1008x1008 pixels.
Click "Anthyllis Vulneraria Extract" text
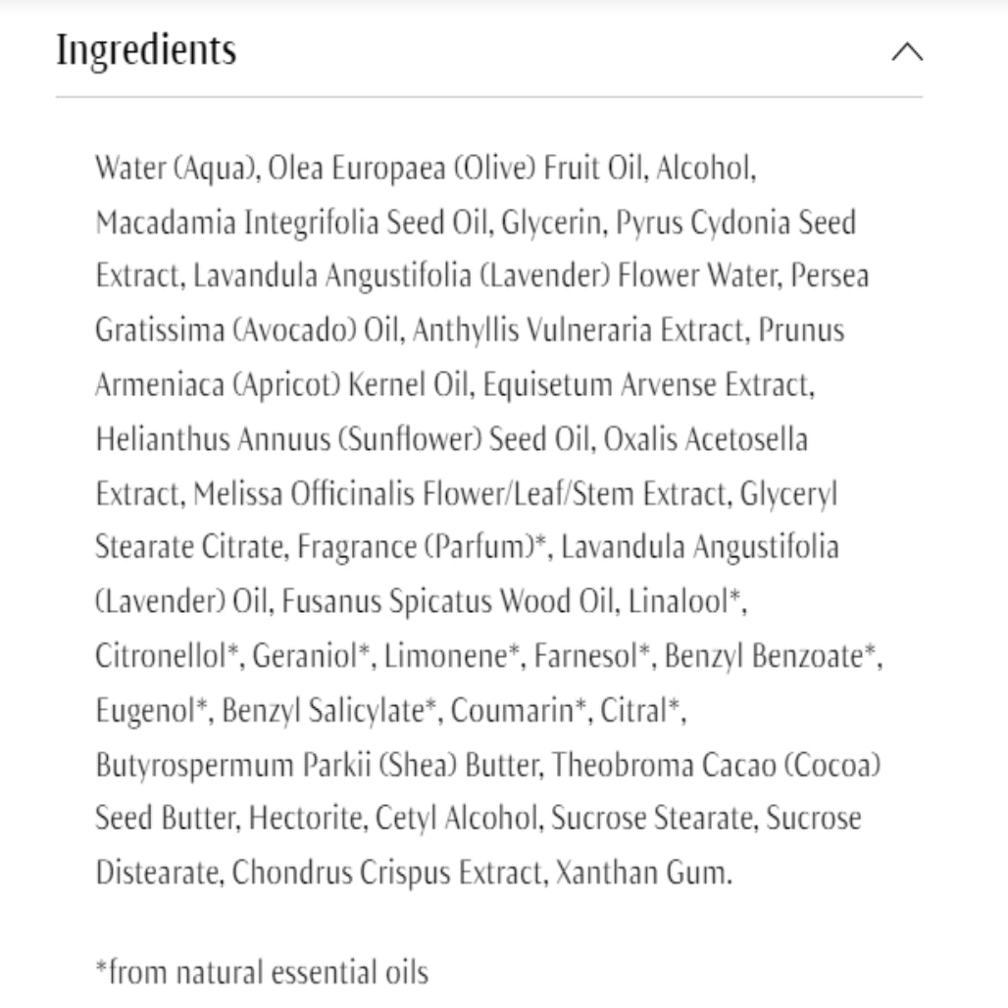coord(581,330)
